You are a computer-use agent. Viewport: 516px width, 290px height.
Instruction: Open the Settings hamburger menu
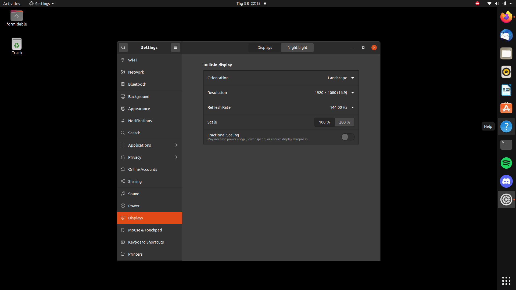point(175,48)
